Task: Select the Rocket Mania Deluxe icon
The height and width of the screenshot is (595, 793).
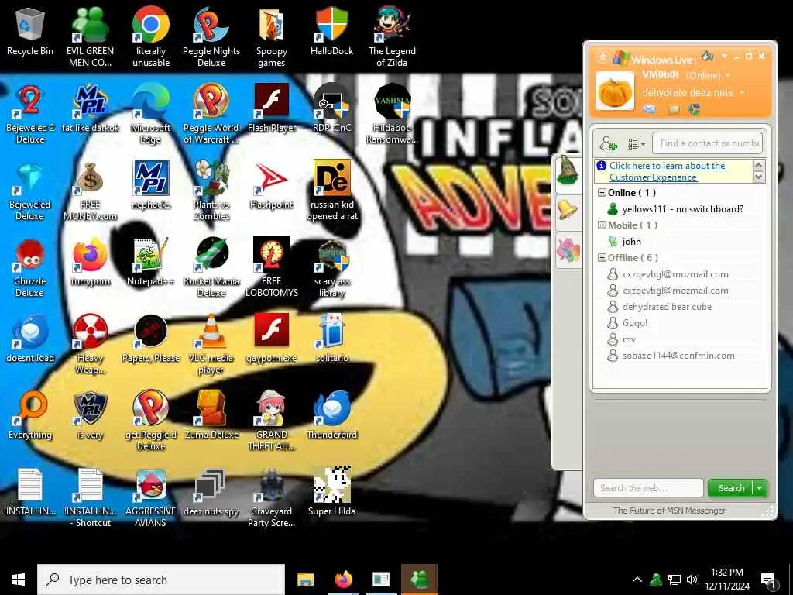Action: point(211,268)
